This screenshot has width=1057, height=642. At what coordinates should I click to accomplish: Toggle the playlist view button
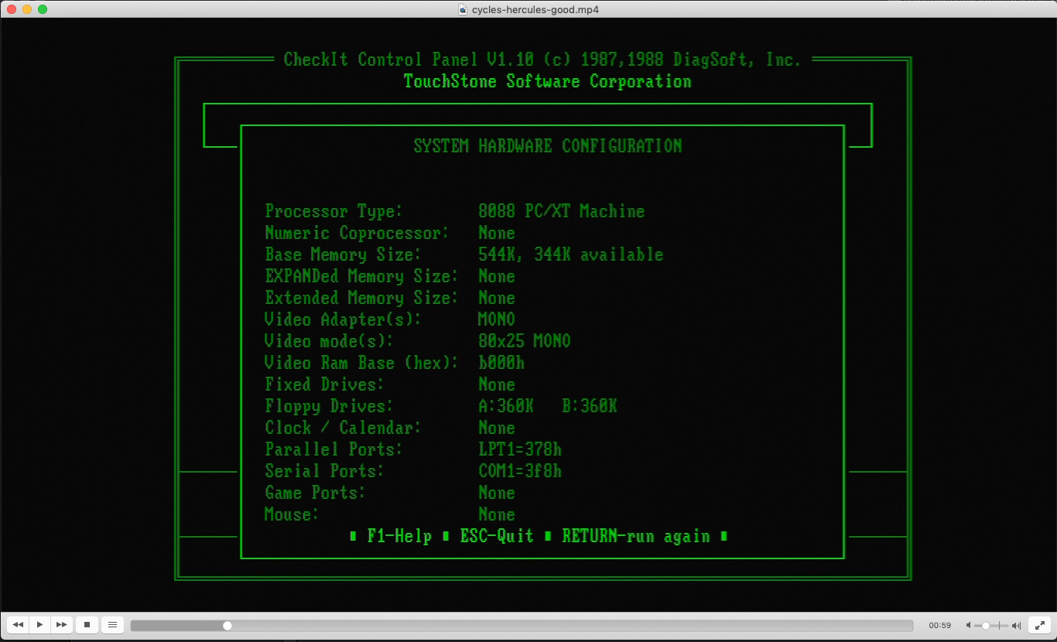[x=112, y=624]
